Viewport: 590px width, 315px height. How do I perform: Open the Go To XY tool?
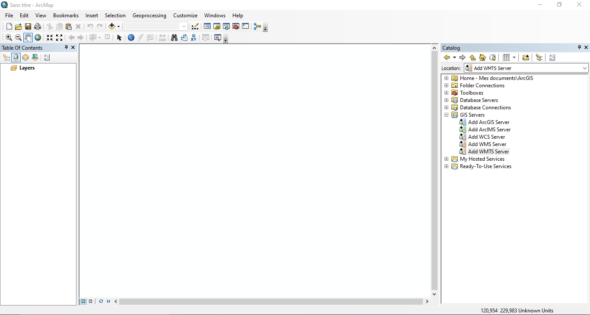point(193,38)
